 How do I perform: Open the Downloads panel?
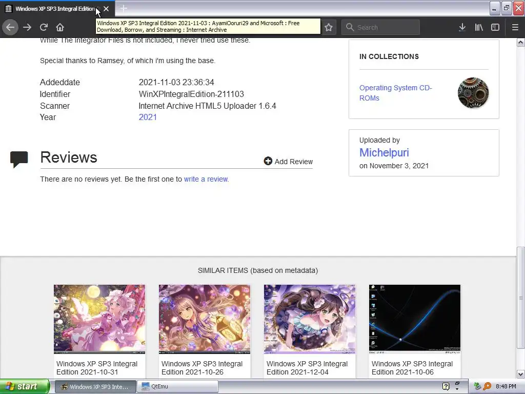462,27
